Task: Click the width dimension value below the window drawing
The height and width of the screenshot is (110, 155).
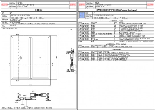Action: (x=30, y=85)
